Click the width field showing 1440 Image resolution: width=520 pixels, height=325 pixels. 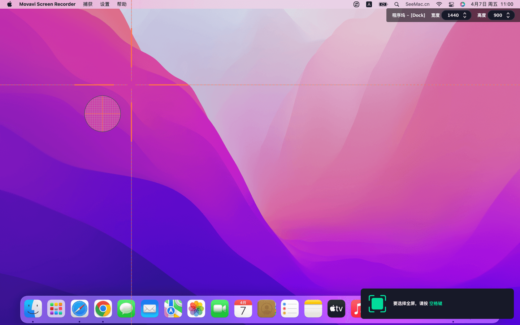[x=453, y=15]
